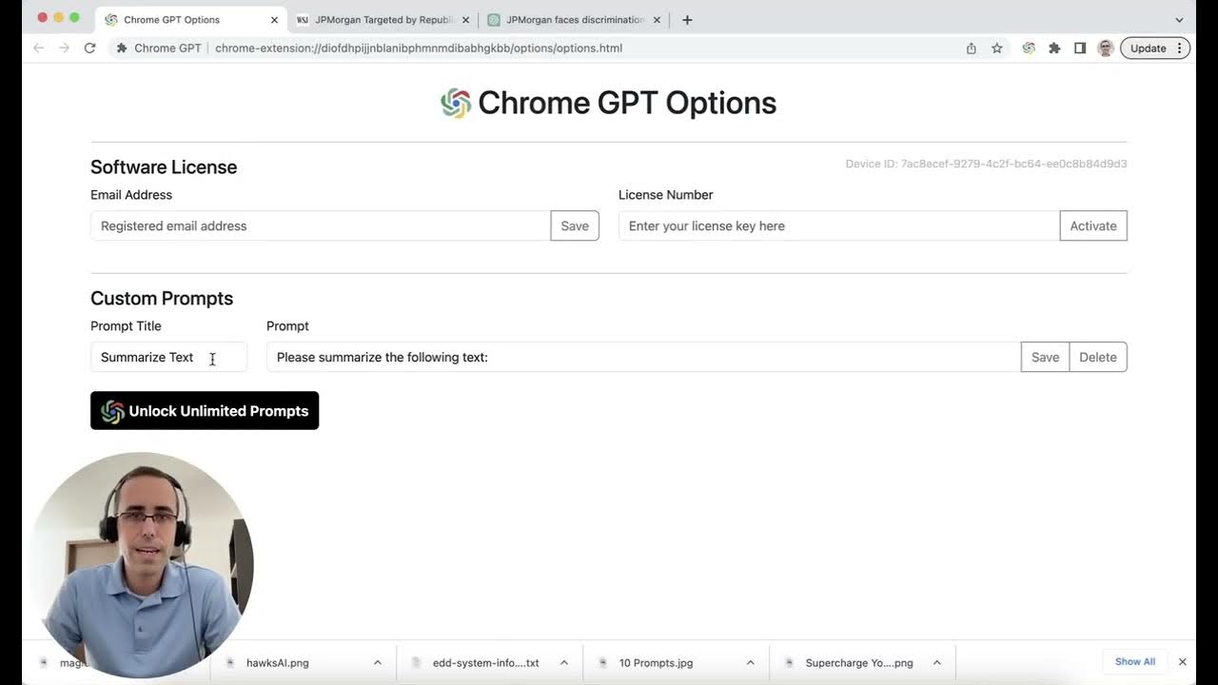Bookmark this page with star icon

click(x=997, y=48)
